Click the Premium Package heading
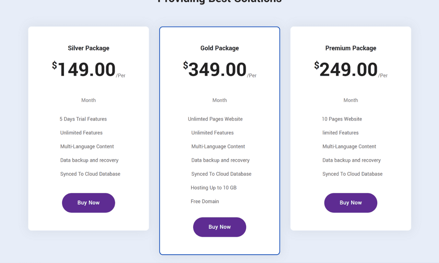 351,48
